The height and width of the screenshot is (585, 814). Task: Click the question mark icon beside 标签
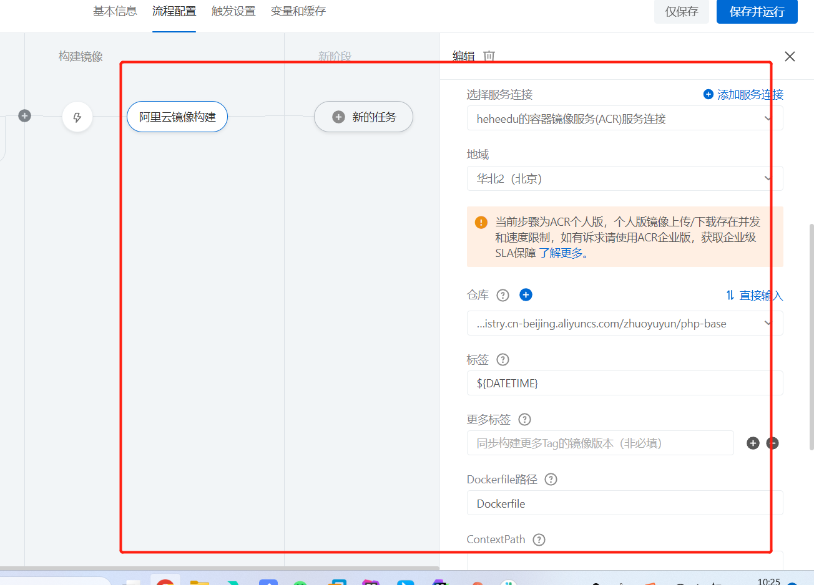click(504, 360)
